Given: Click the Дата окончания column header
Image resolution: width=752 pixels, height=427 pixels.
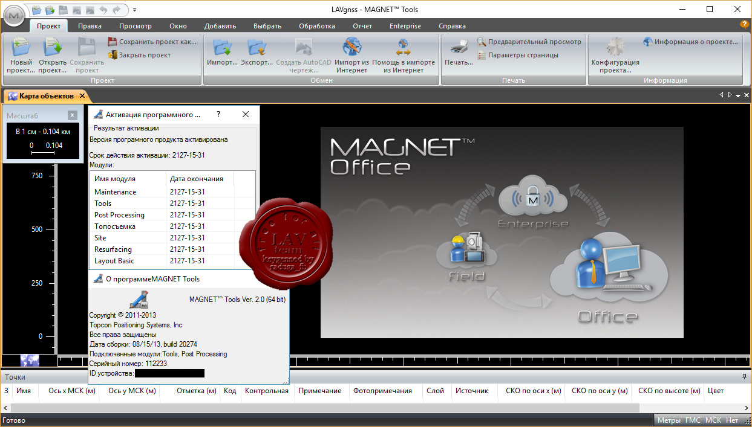Looking at the screenshot, I should point(200,179).
